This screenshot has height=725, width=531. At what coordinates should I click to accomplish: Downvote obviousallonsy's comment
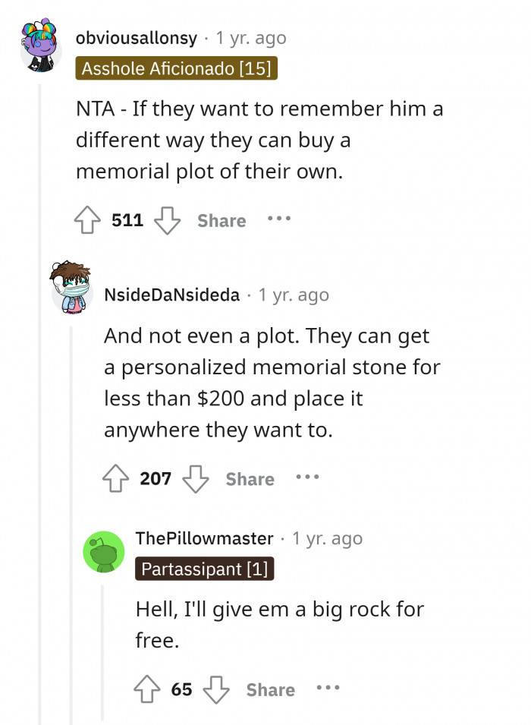[168, 220]
